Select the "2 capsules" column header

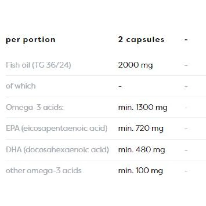[x=141, y=39]
